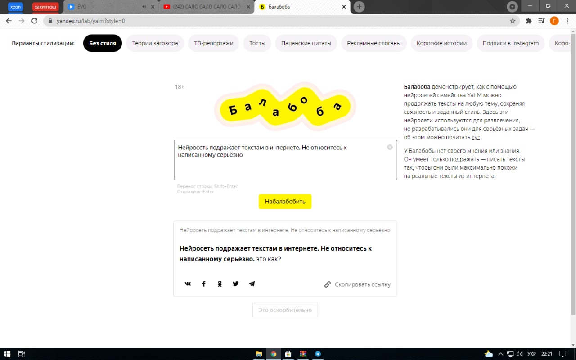Screen dimensions: 576x360
Task: Open Telegram from the taskbar
Action: (318, 354)
